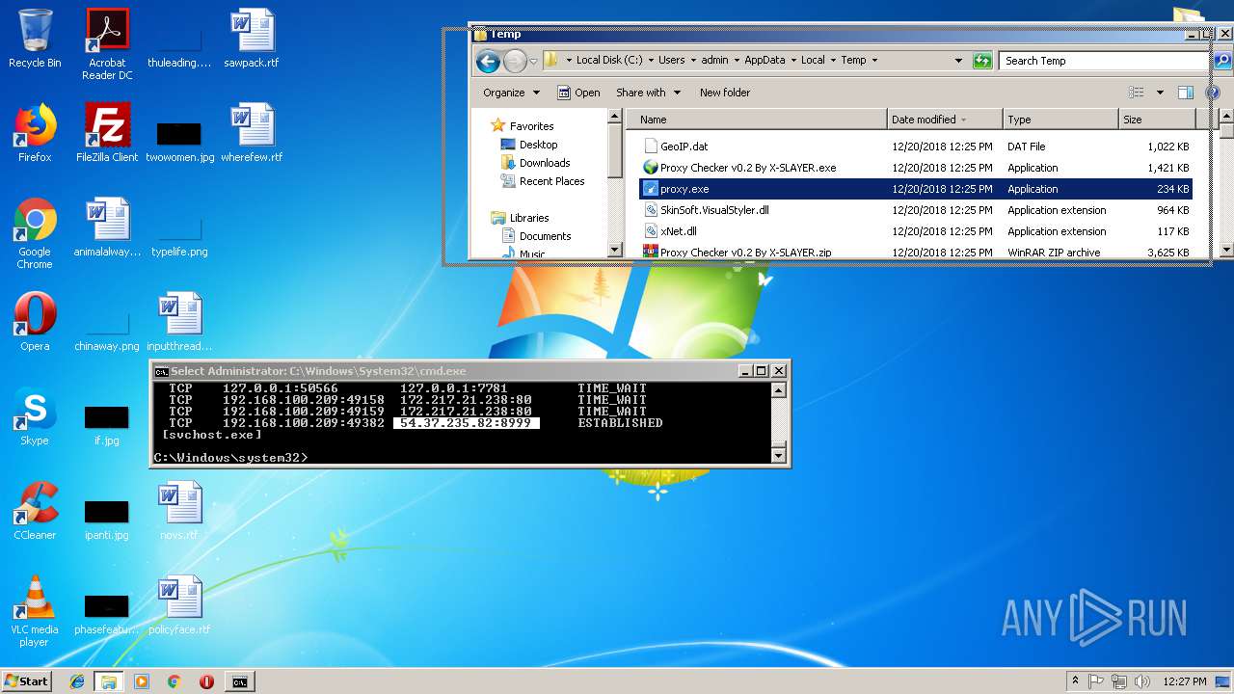Select twowomen.jpg desktop file
Viewport: 1234px width, 694px height.
pos(179,143)
